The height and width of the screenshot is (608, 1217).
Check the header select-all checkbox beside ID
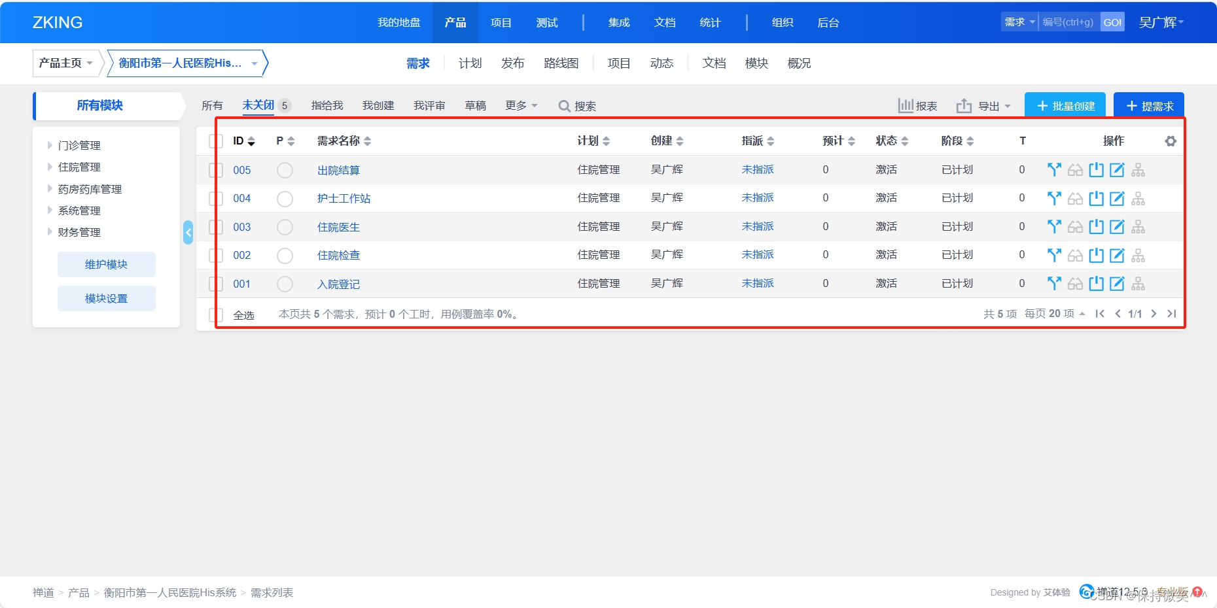tap(216, 141)
